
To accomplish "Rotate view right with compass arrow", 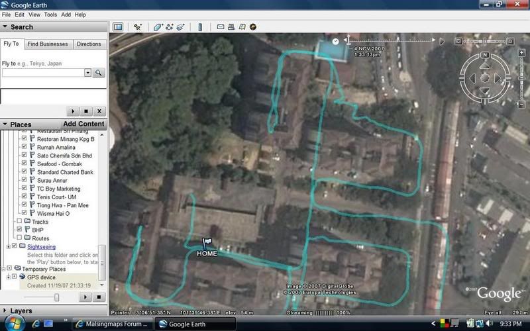I will coord(498,78).
